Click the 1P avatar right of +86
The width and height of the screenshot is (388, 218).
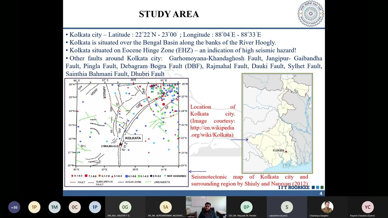tap(34, 207)
